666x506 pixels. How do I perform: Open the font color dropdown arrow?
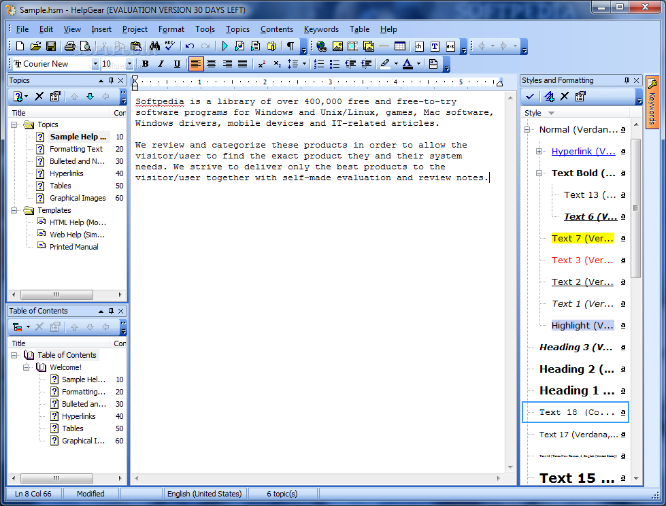pyautogui.click(x=418, y=64)
